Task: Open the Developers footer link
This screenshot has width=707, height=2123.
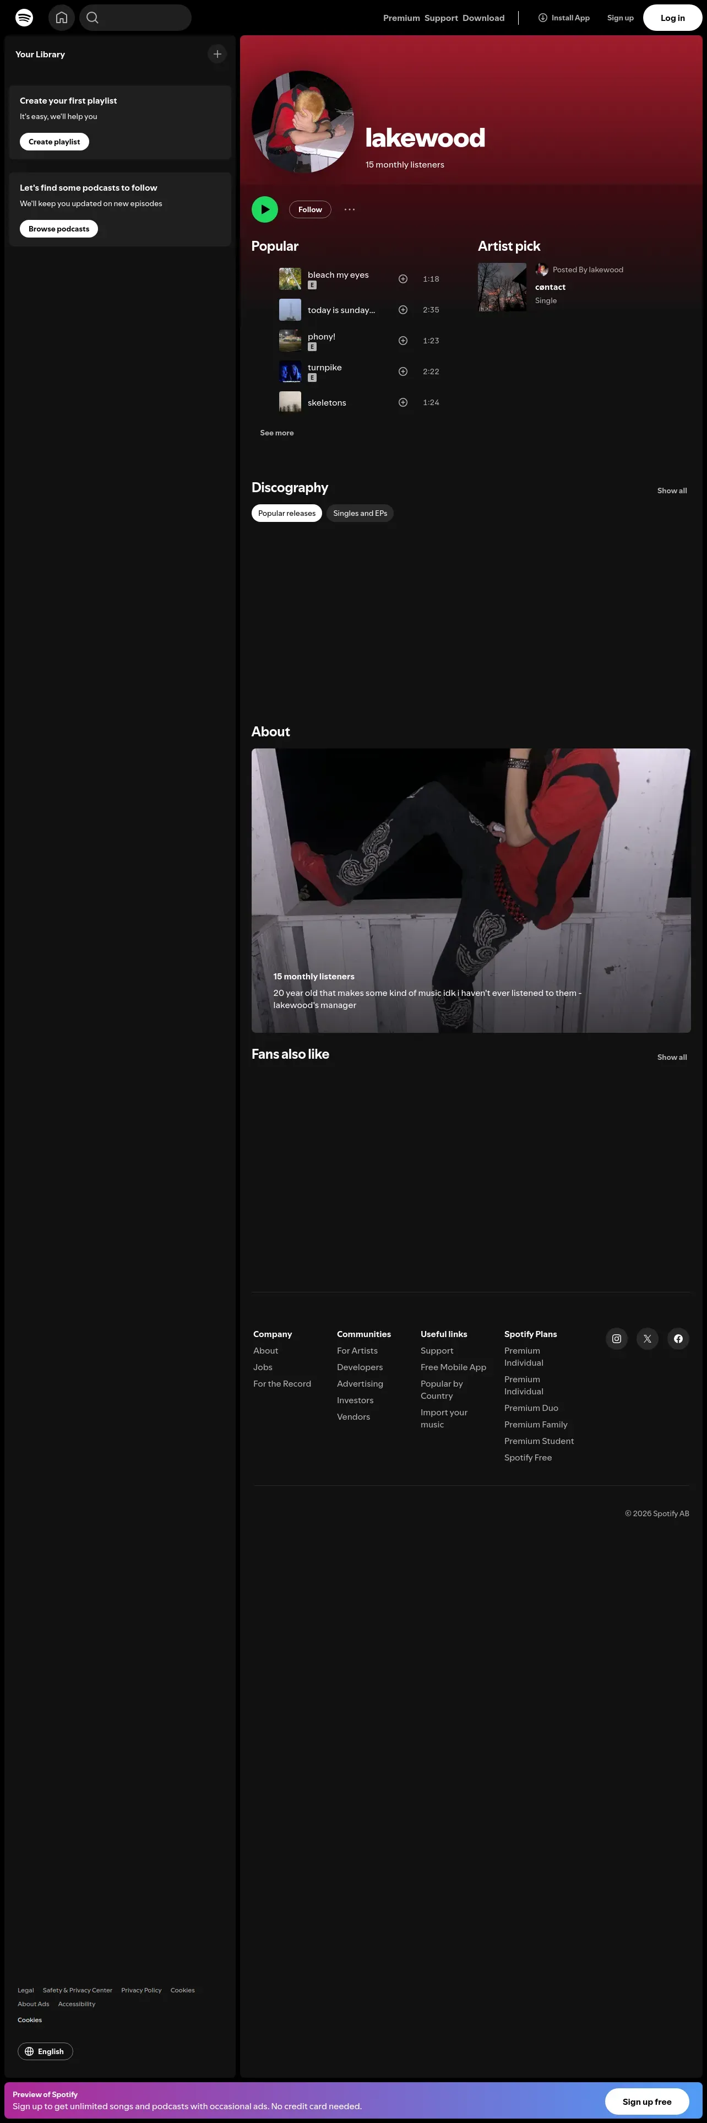Action: (x=360, y=1367)
